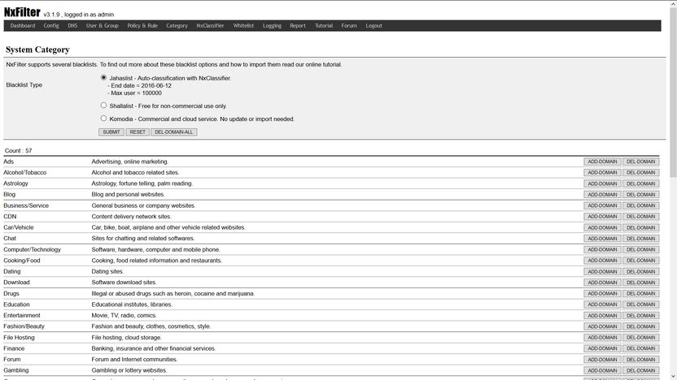Click DEL-DOMAIN for Education

point(640,304)
